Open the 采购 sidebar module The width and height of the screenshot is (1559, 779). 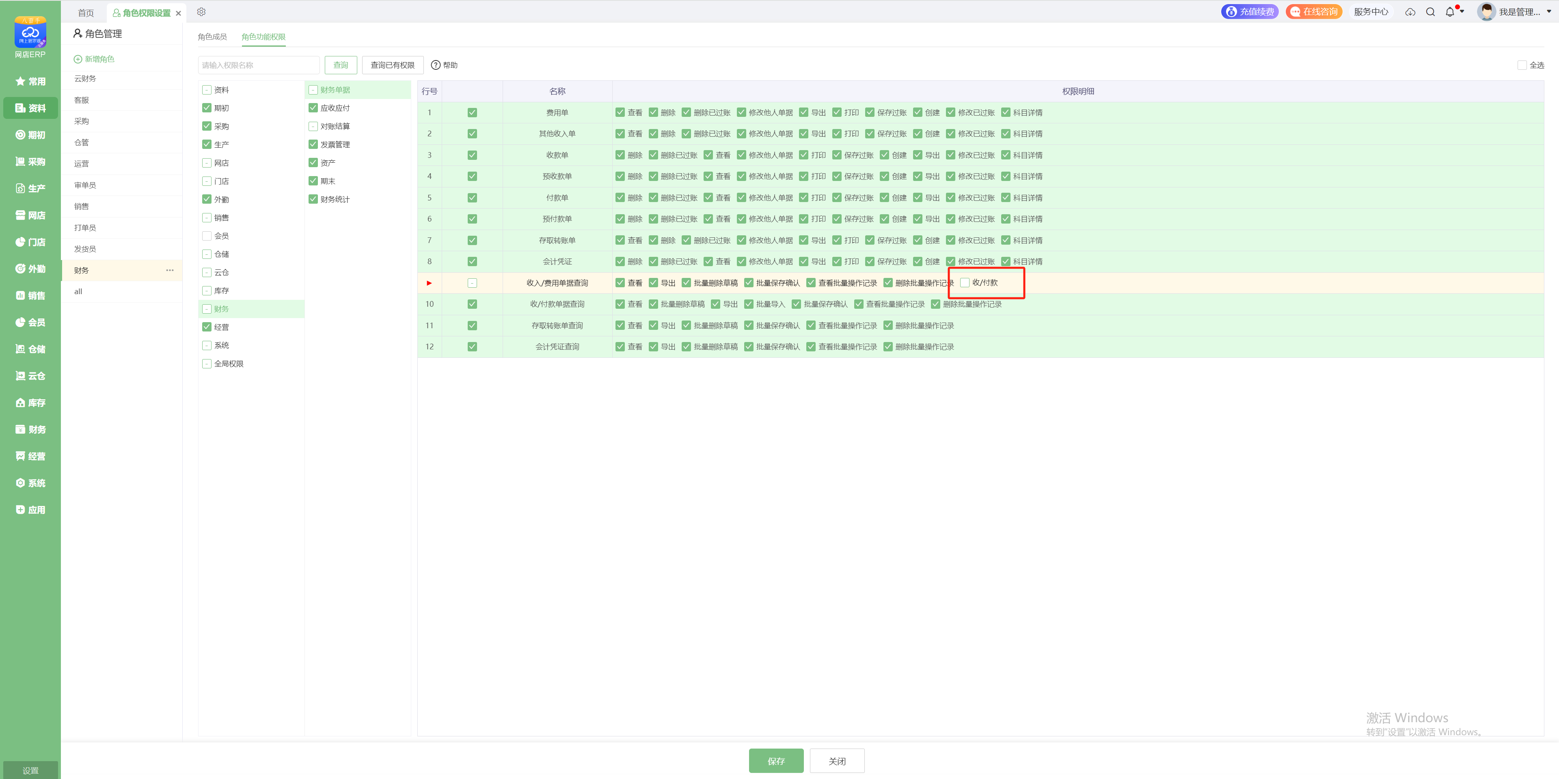pos(30,161)
